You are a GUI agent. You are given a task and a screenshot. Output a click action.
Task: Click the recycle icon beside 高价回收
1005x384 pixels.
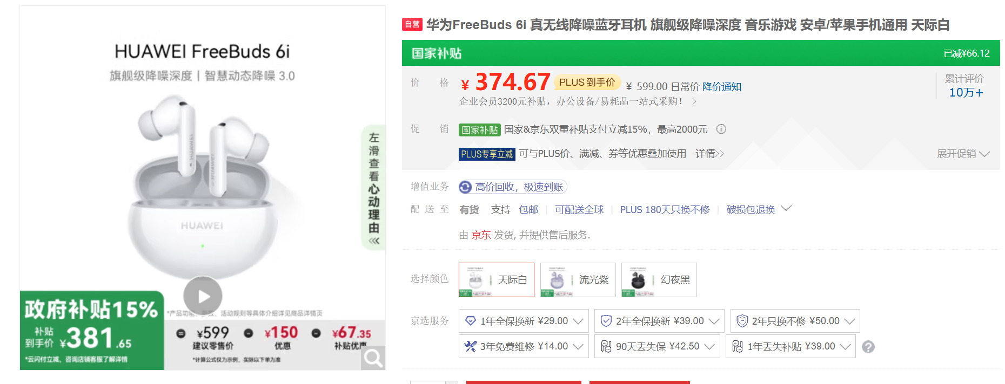[465, 187]
